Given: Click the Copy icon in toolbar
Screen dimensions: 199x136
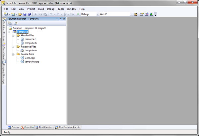Looking at the screenshot, I should pyautogui.click(x=40, y=14).
